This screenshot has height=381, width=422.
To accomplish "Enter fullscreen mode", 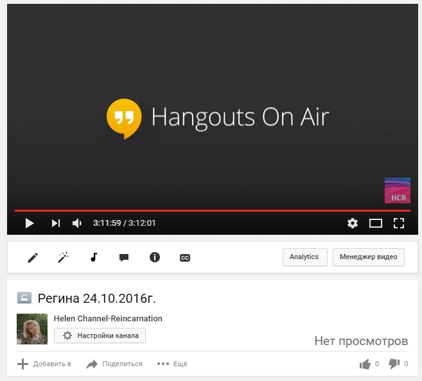I will (x=399, y=223).
